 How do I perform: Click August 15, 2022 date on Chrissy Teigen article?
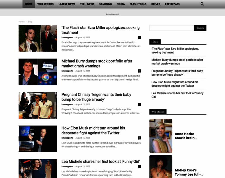(x=83, y=104)
